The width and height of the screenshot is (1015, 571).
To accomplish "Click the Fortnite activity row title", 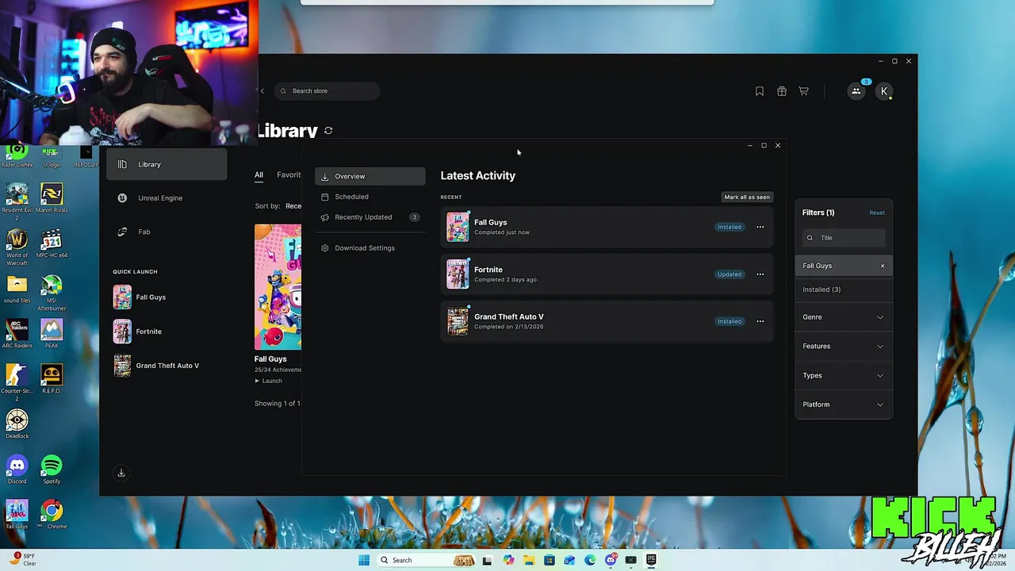I will click(x=488, y=270).
